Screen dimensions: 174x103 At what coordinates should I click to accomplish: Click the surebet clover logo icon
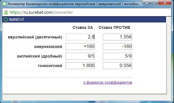[6, 19]
